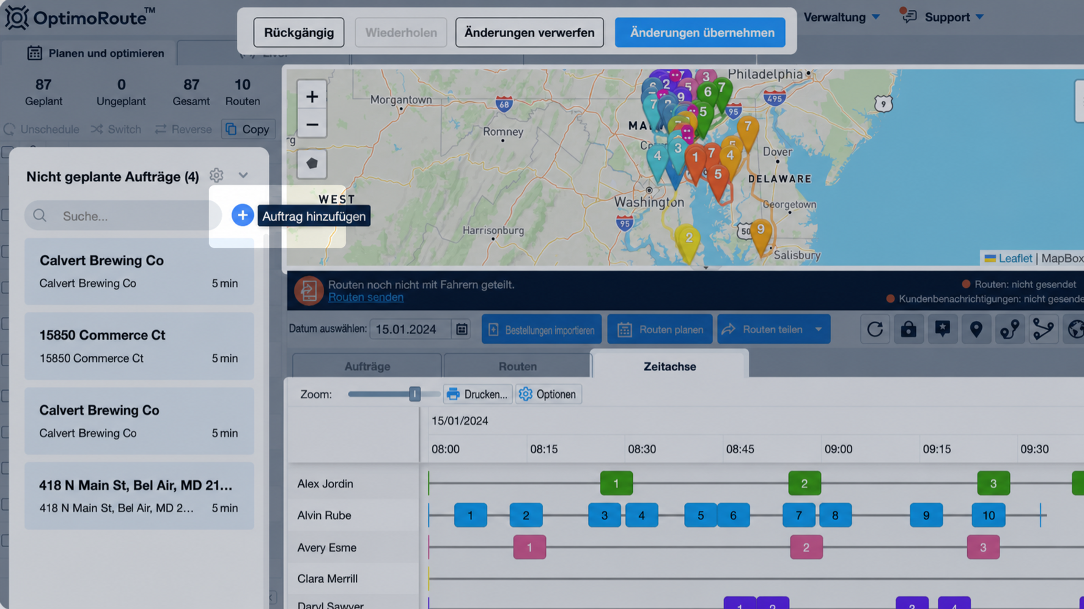Click Switch in the left toolbar
This screenshot has height=609, width=1084.
pyautogui.click(x=116, y=129)
